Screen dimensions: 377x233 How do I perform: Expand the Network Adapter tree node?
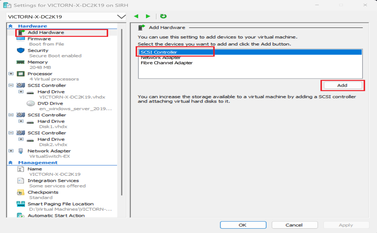[x=11, y=151]
